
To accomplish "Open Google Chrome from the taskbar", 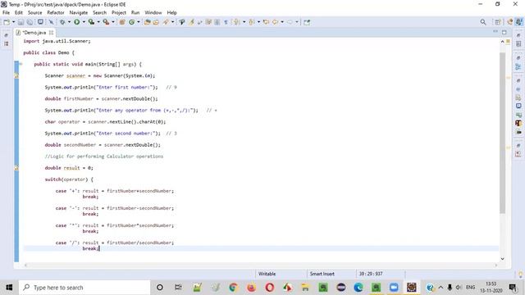I will 233,288.
